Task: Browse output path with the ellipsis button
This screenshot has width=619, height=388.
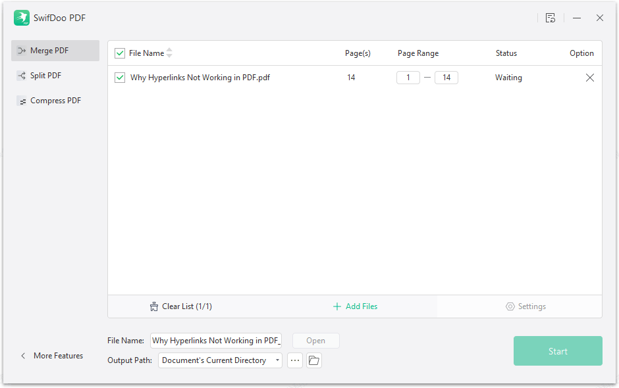Action: (295, 360)
